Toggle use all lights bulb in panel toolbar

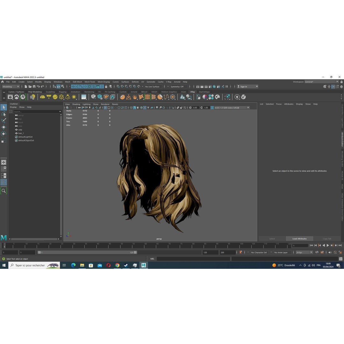[148, 108]
